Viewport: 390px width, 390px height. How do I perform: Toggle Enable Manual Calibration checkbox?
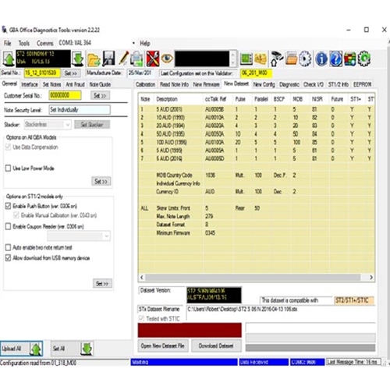click(16, 215)
